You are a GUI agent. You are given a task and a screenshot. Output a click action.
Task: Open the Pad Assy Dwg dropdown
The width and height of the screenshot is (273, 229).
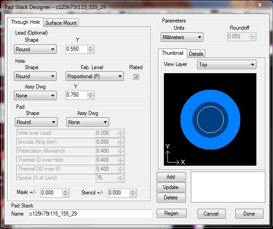(88, 122)
